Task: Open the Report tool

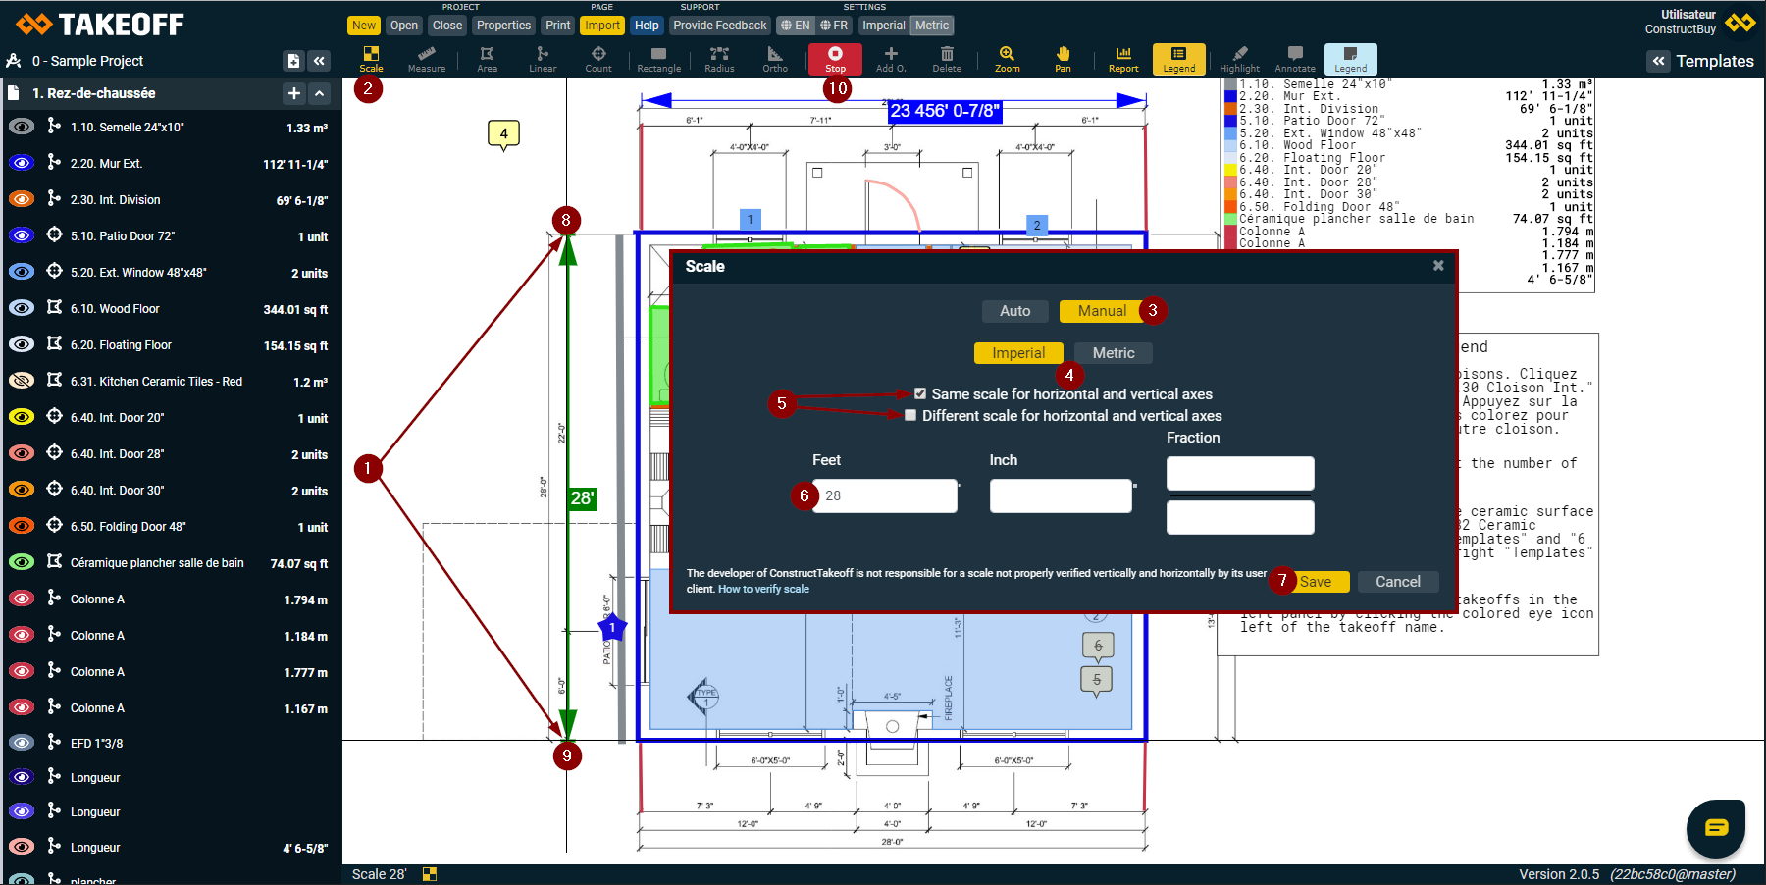Action: [x=1123, y=58]
